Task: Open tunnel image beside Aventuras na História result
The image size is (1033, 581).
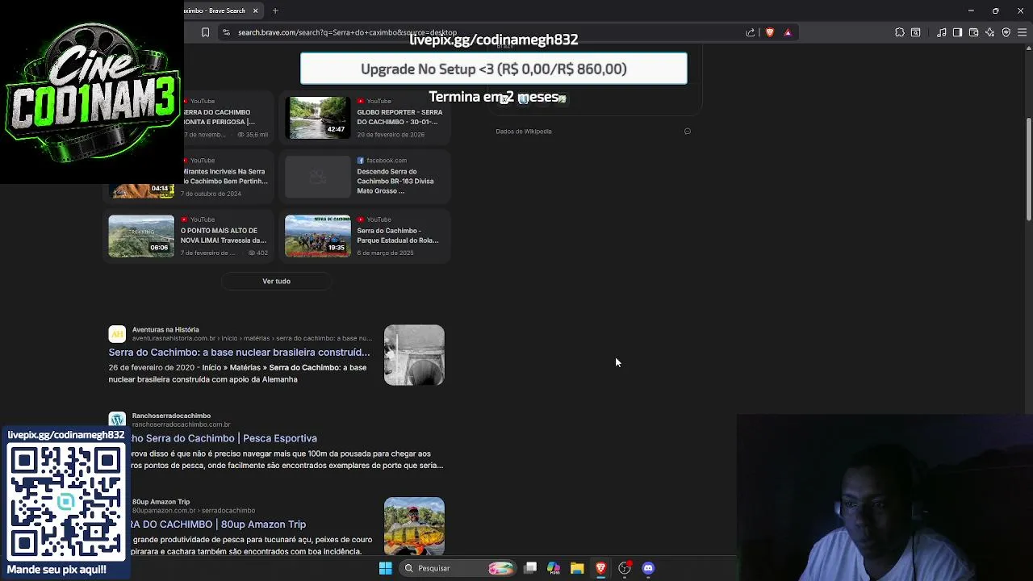Action: (x=414, y=355)
